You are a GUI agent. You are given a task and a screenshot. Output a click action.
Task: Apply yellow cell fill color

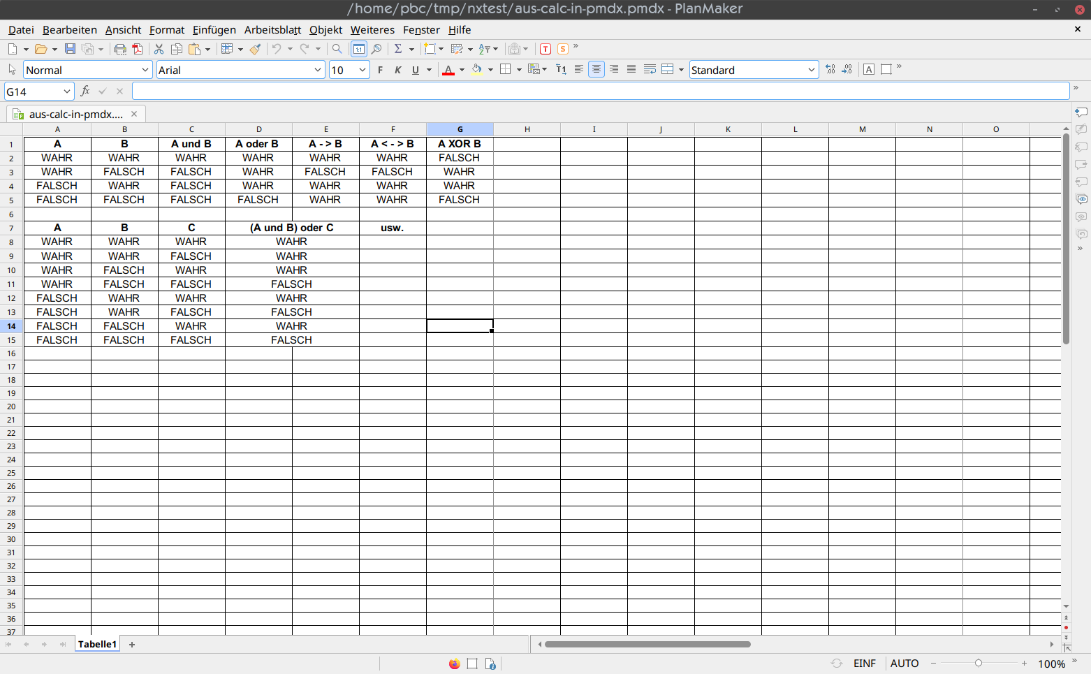477,70
